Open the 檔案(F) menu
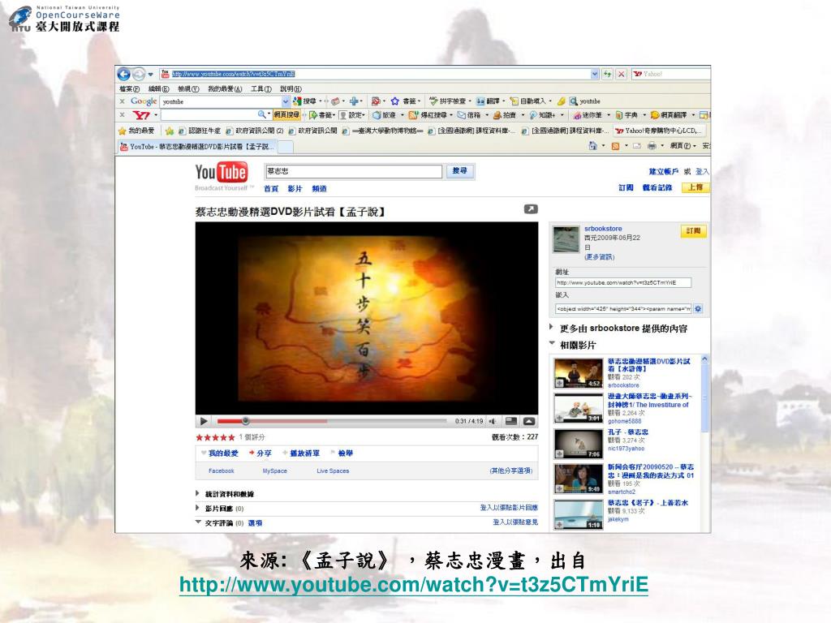The image size is (831, 623). tap(129, 89)
